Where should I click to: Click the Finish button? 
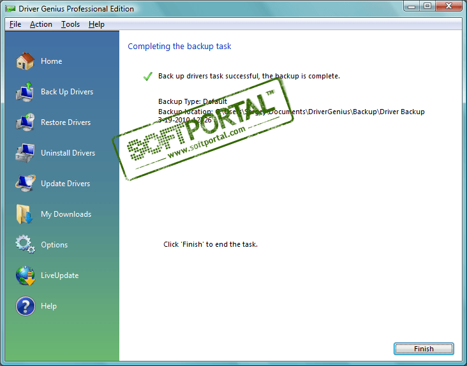[x=424, y=349]
